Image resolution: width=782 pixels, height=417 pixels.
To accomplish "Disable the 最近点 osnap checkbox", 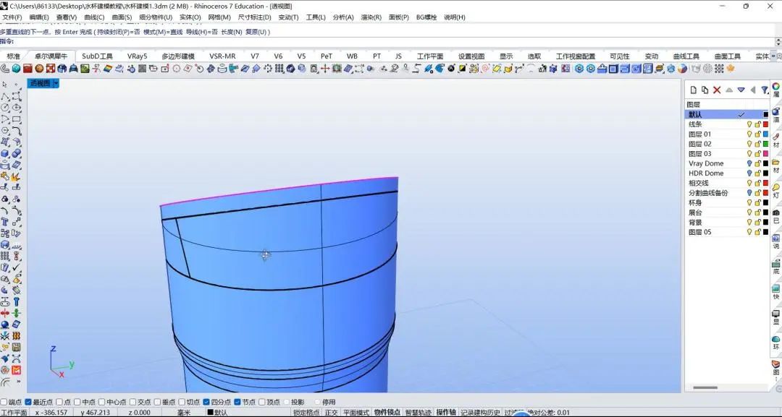I will pyautogui.click(x=28, y=402).
